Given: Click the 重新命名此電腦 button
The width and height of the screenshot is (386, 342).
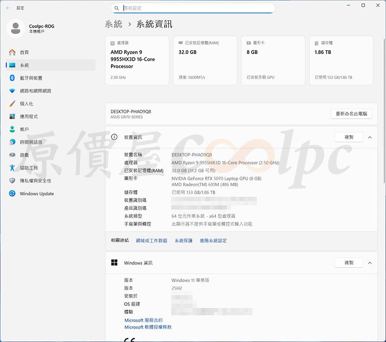Looking at the screenshot, I should pyautogui.click(x=351, y=114).
